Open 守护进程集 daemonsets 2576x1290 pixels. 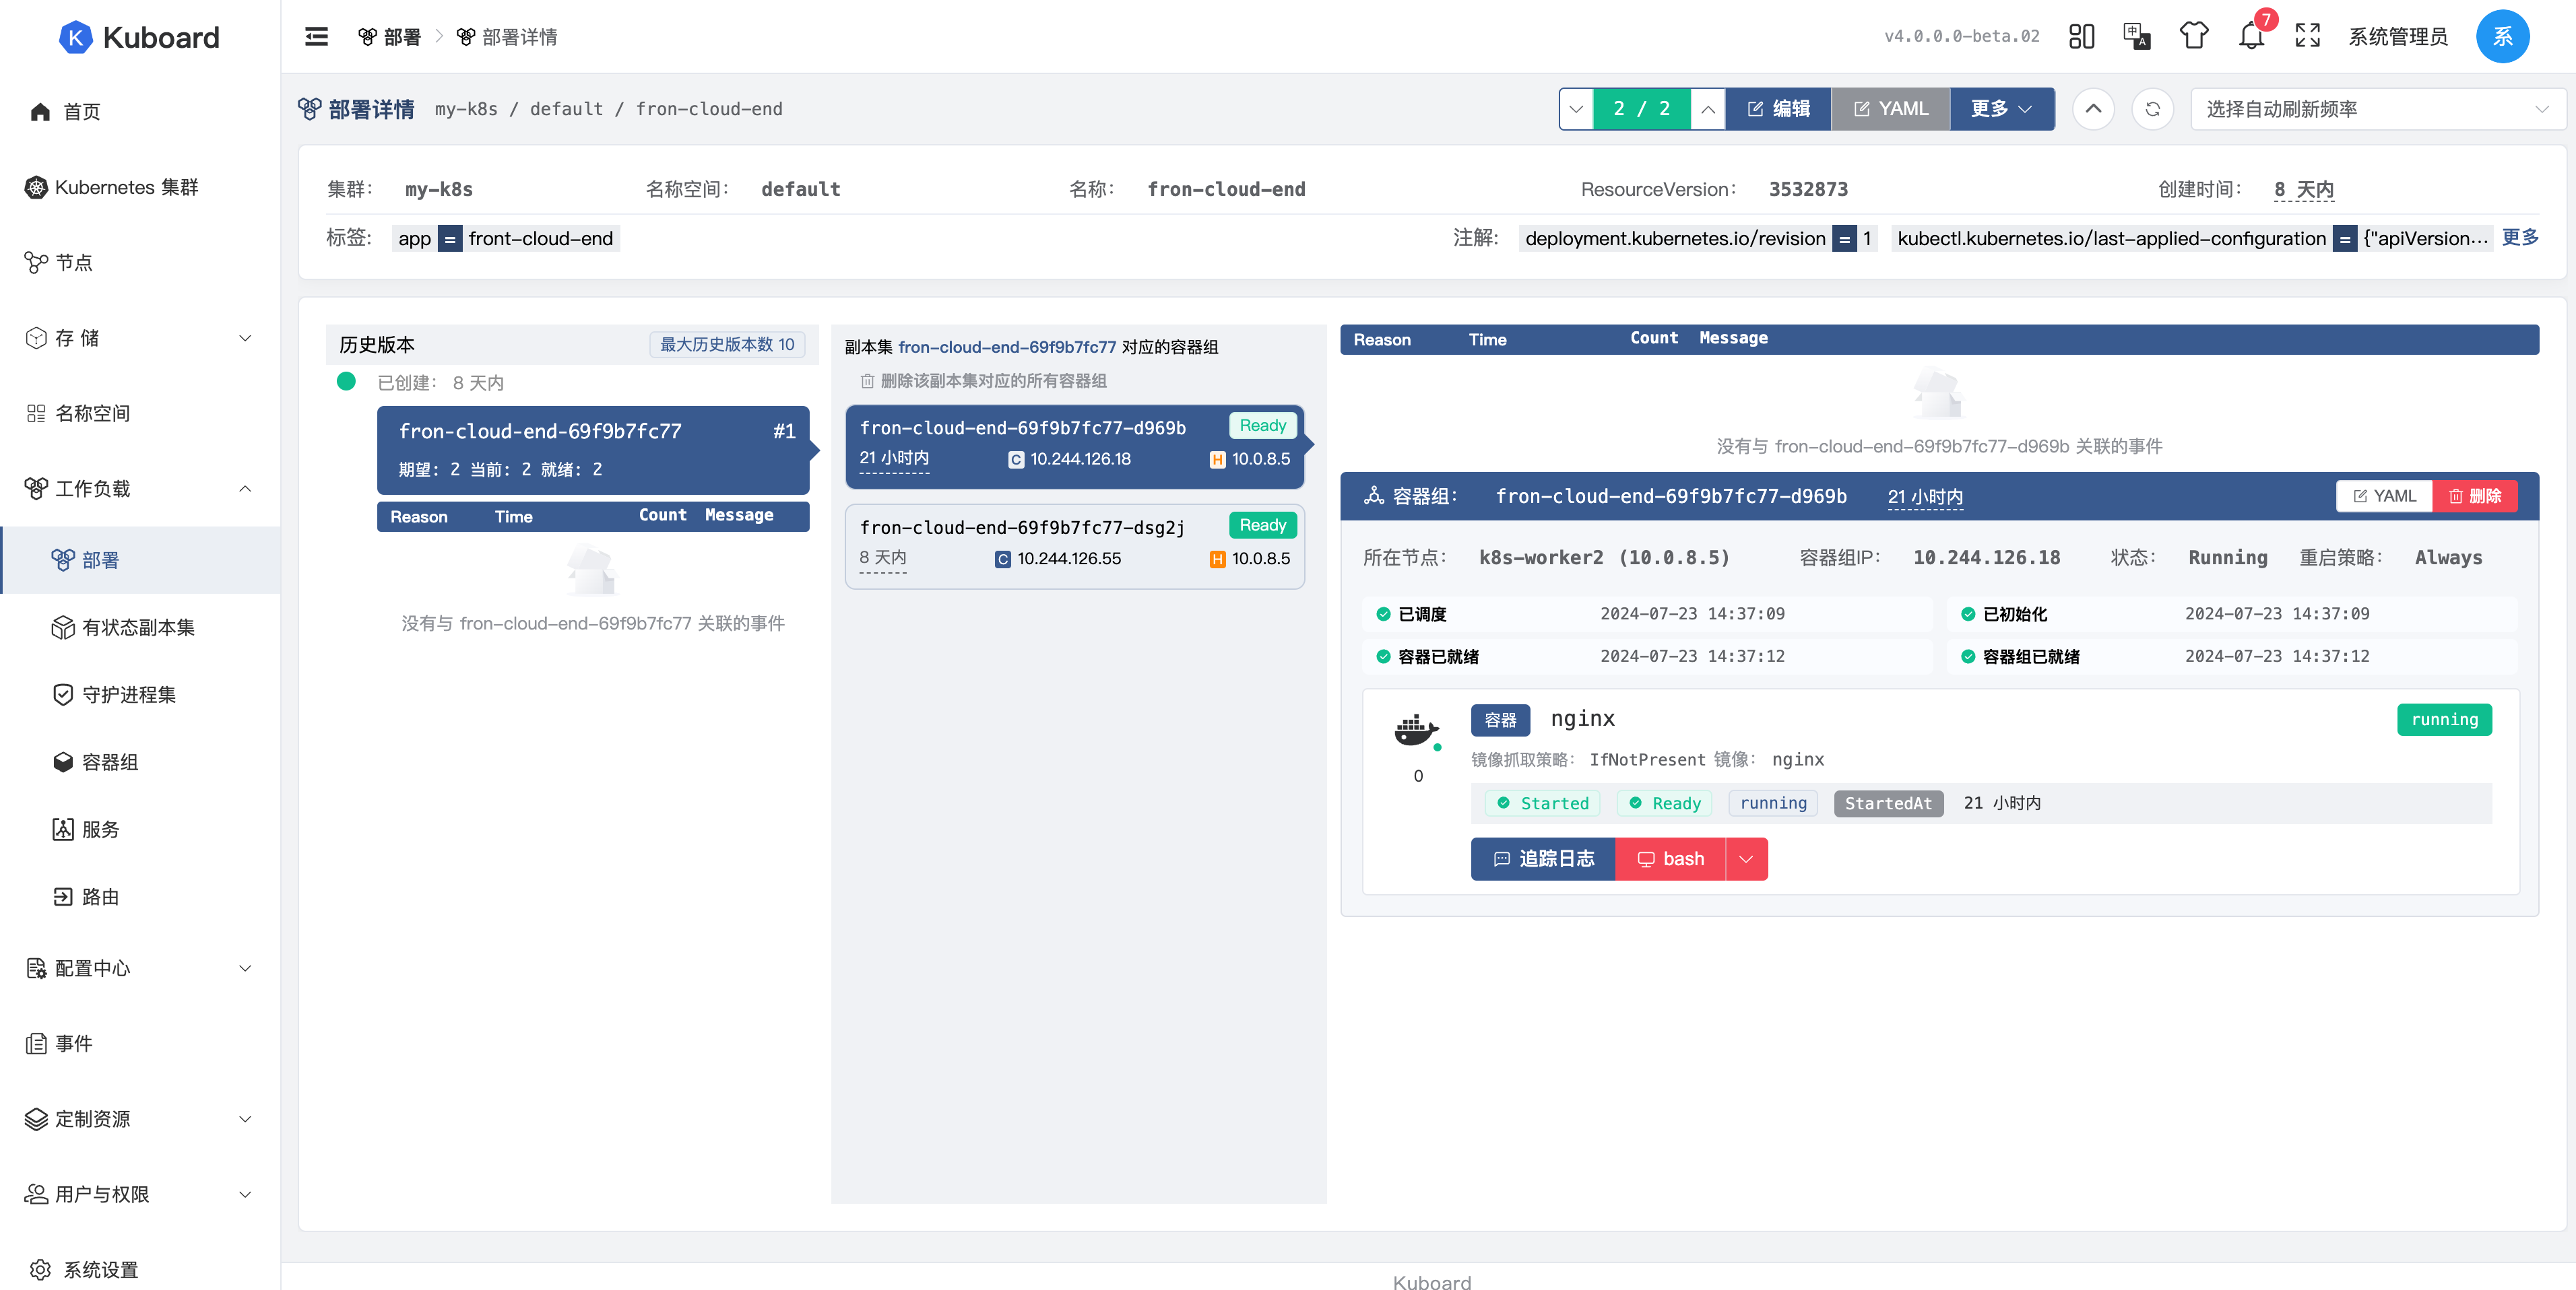[140, 694]
